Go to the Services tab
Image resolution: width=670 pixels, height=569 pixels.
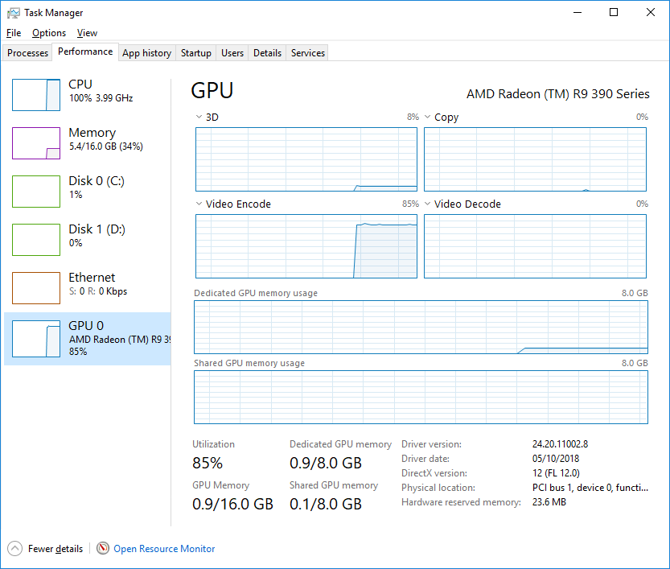[307, 53]
